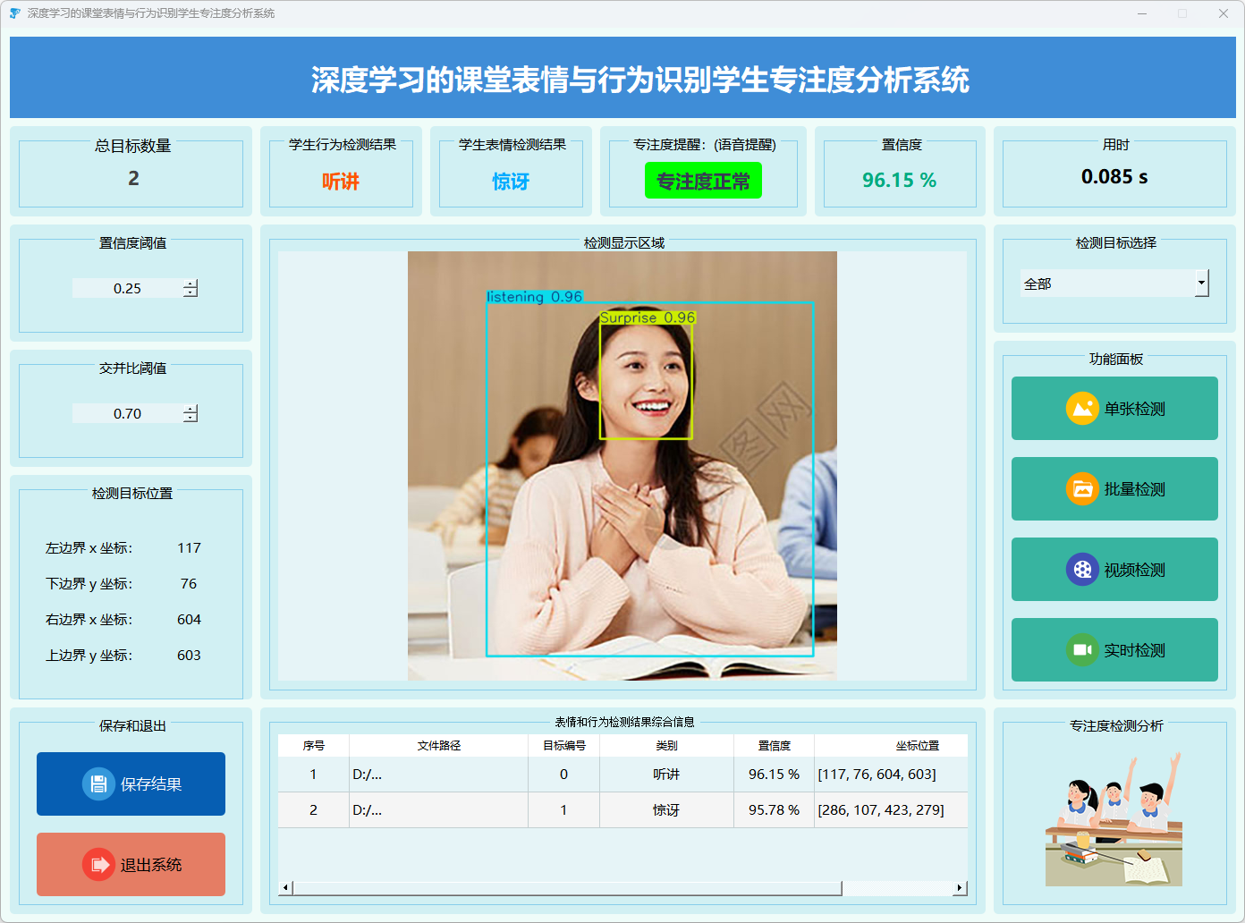Click the save results floppy disk icon
Screen dimensions: 1245x923
[x=98, y=784]
